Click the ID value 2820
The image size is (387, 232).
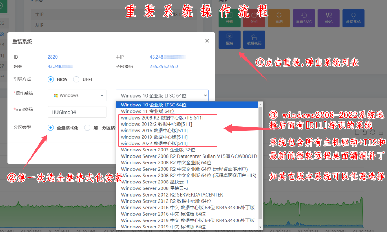click(52, 57)
